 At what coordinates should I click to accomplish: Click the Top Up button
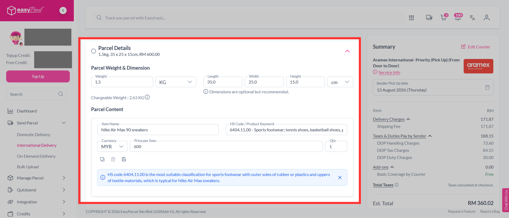point(38,76)
